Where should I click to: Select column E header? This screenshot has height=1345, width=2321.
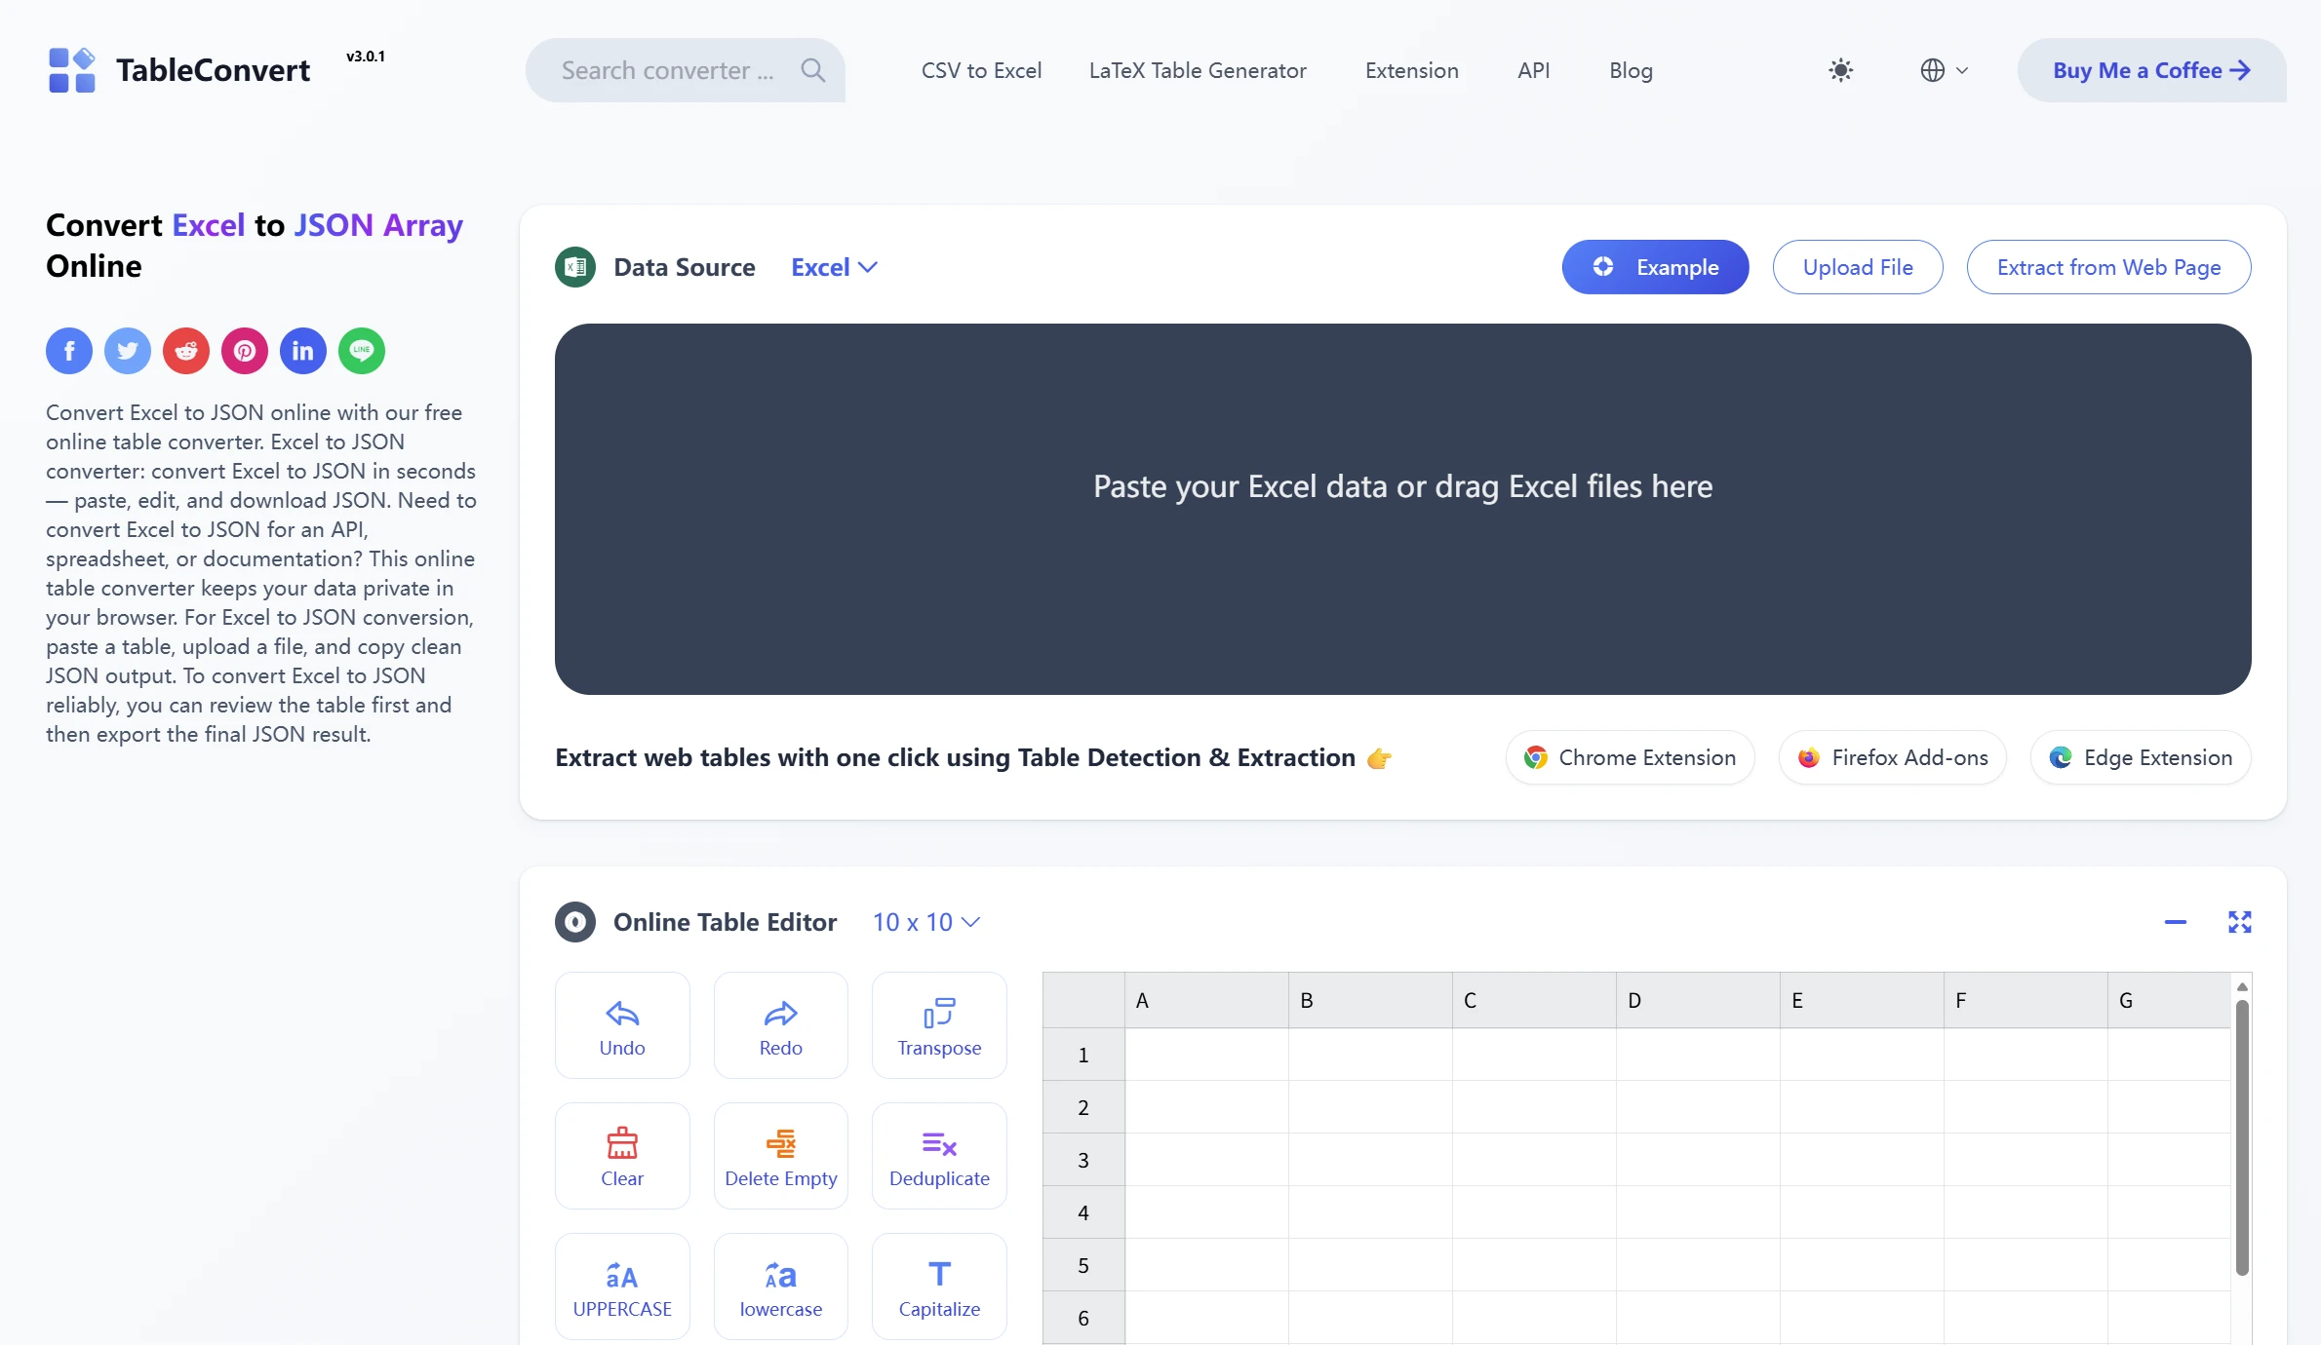click(1862, 1000)
